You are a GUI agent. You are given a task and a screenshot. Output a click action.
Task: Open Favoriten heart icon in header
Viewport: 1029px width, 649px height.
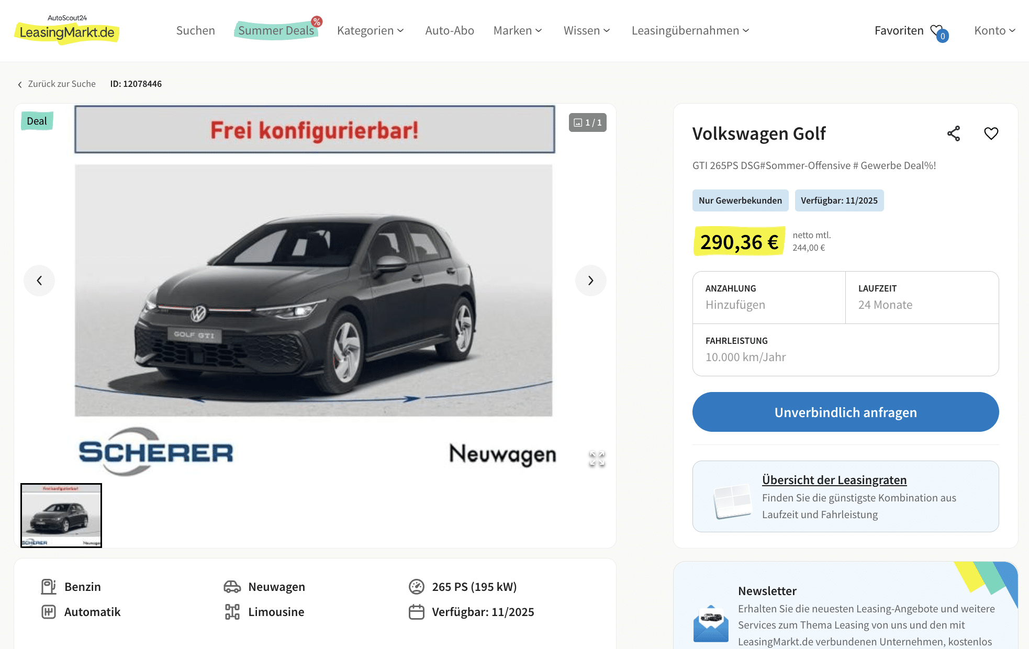(x=938, y=31)
